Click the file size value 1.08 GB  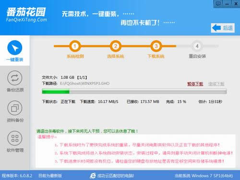[x=68, y=77]
